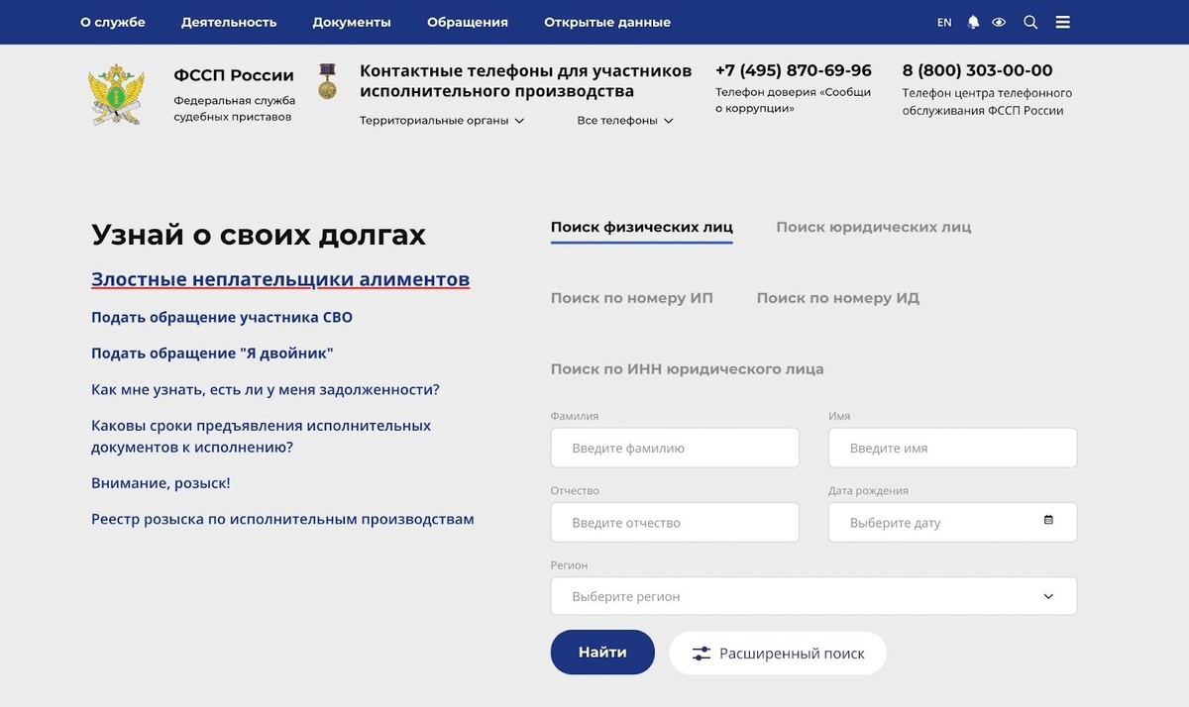Click the ФССП России emblem logo
The height and width of the screenshot is (707, 1189).
[x=116, y=92]
